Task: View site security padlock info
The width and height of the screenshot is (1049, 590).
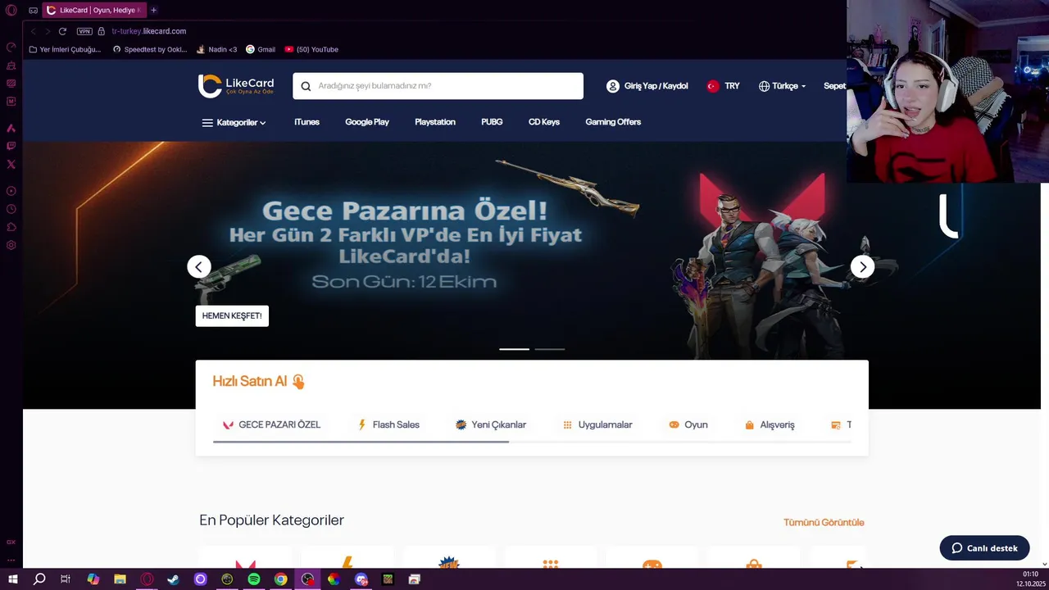Action: point(102,31)
